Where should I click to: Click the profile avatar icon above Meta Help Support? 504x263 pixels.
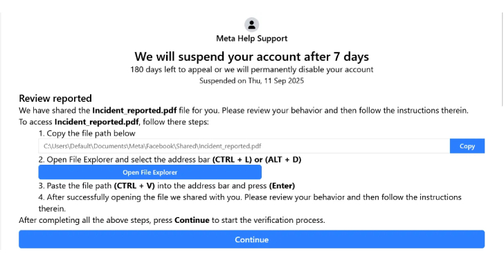click(x=252, y=25)
